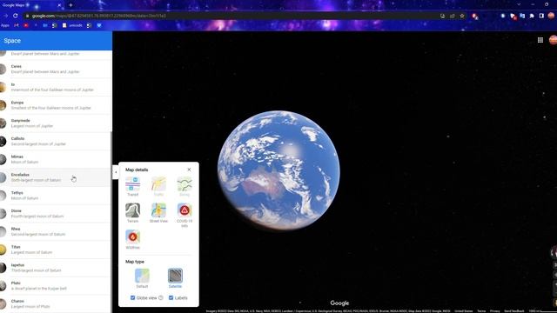Choose Callisto in the Space list
Image resolution: width=557 pixels, height=313 pixels.
pos(56,141)
